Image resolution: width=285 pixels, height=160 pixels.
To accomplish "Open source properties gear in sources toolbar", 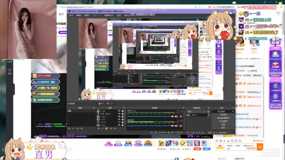I will [x=107, y=128].
